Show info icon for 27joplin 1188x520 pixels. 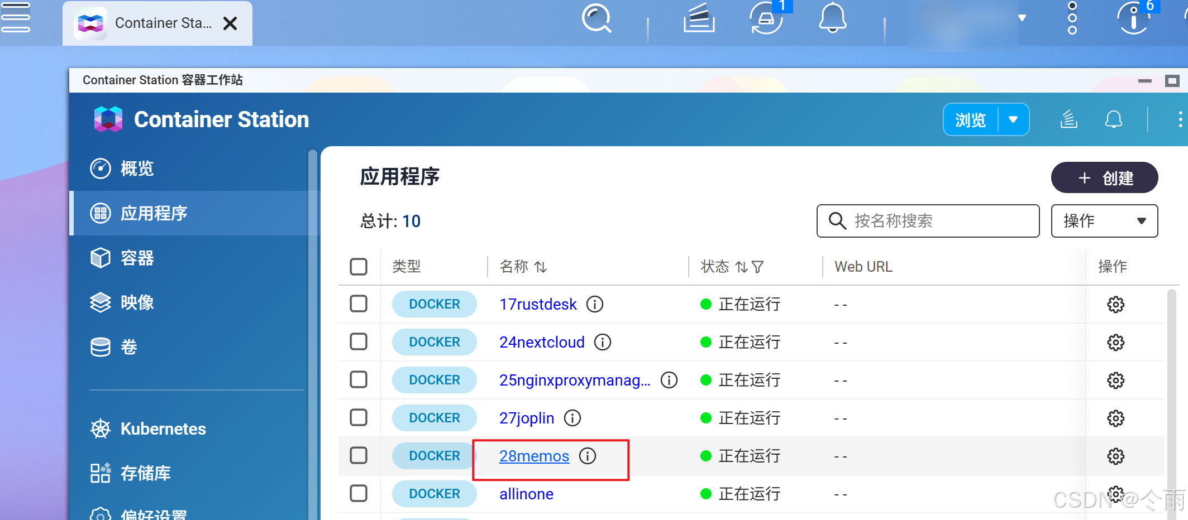[572, 418]
